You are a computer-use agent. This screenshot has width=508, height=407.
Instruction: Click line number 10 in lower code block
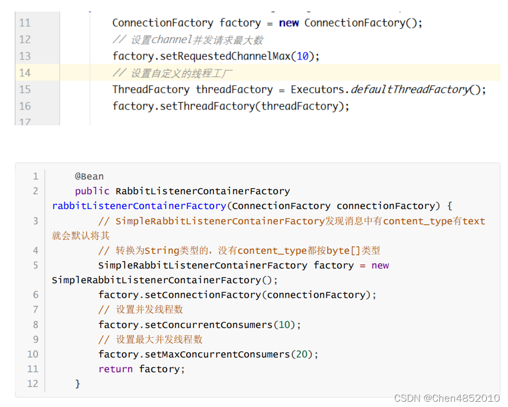(x=33, y=354)
